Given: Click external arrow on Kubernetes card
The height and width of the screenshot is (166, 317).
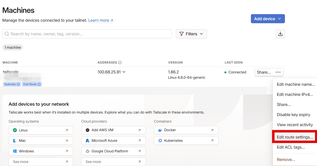Looking at the screenshot, I should [212, 141].
